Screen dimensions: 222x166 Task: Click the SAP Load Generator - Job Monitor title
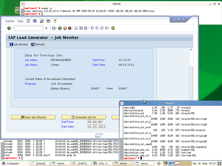(43, 38)
